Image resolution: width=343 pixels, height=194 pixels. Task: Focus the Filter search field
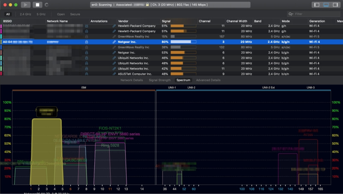coord(314,14)
